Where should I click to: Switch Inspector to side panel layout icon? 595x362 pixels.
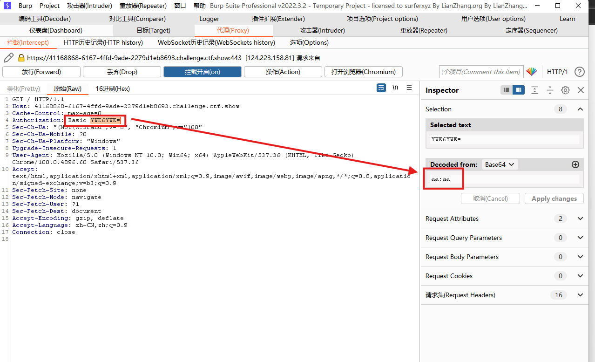coord(519,90)
